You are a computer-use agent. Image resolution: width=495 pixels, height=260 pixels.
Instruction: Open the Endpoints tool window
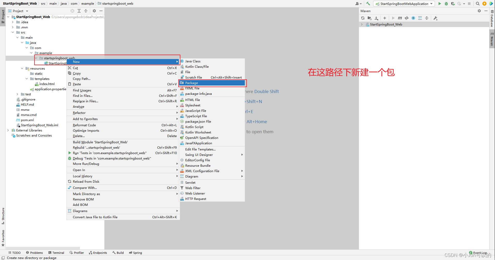coord(98,253)
